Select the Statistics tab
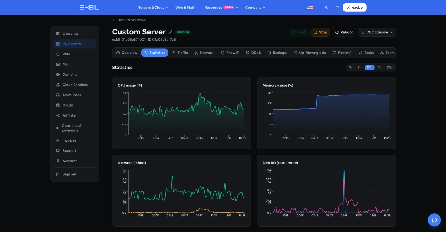 [x=155, y=53]
